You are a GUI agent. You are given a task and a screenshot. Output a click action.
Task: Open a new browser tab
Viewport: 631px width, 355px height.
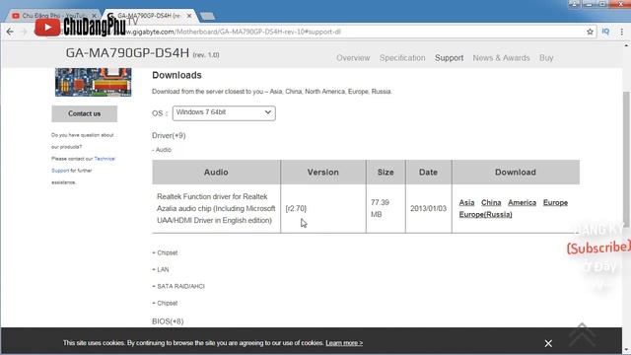click(x=208, y=16)
